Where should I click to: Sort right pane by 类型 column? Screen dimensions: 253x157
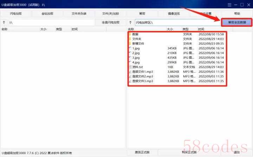186,29
